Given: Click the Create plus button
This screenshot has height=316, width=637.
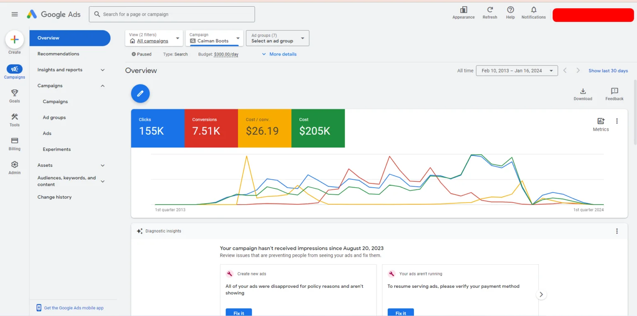Looking at the screenshot, I should [15, 40].
